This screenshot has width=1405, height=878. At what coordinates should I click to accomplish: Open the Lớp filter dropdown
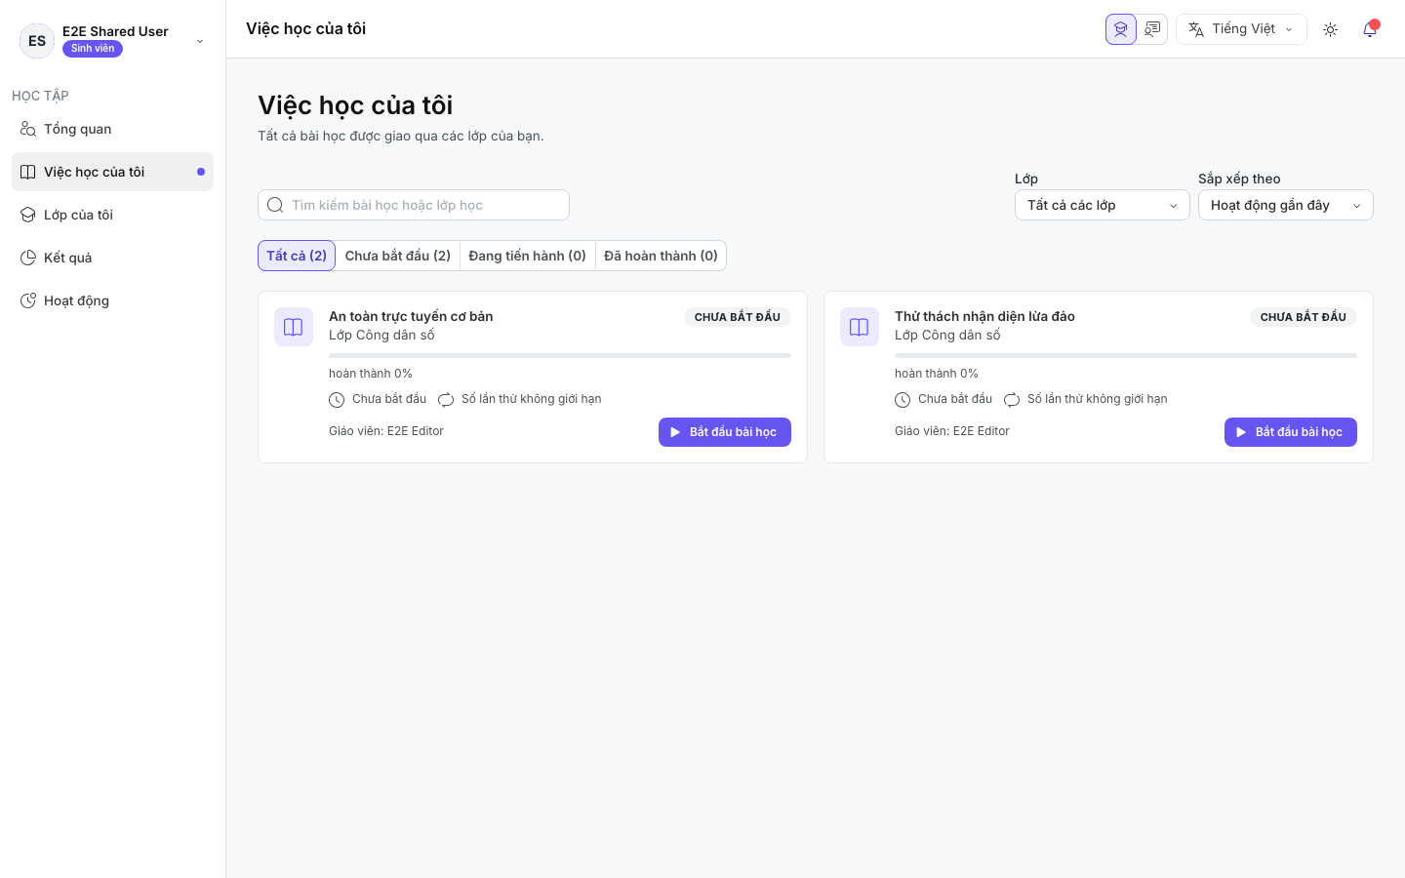(1103, 205)
